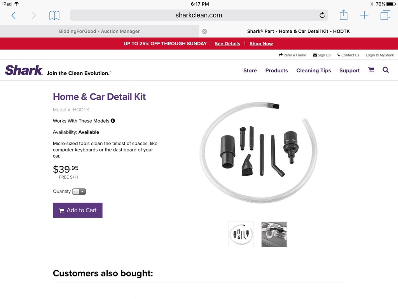Tap the Safari share icon

[x=343, y=15]
